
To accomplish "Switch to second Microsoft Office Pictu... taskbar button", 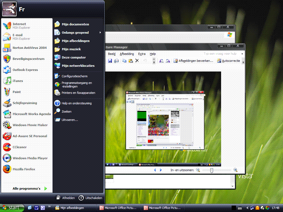I will click(x=163, y=208).
